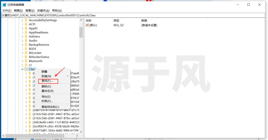Expand the AccessibilitySettings key
Screen dimensions: 268x140
tap(23, 20)
